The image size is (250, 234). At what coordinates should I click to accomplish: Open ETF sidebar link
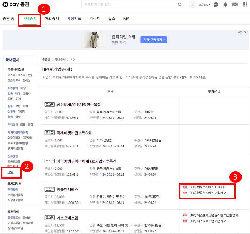click(10, 99)
